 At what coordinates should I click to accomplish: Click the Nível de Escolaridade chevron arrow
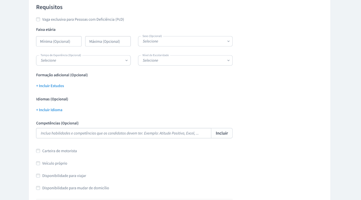point(228,61)
